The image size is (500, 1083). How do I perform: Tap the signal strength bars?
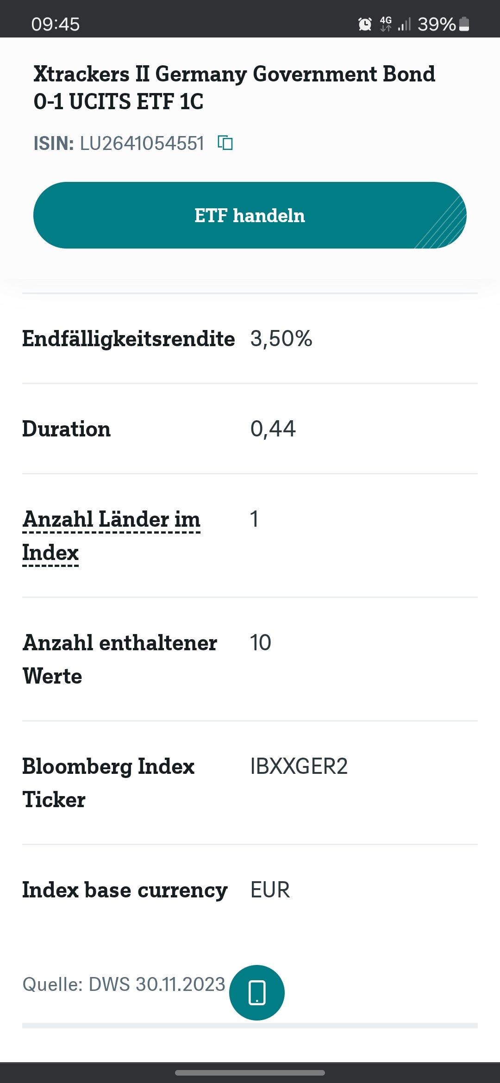click(404, 24)
